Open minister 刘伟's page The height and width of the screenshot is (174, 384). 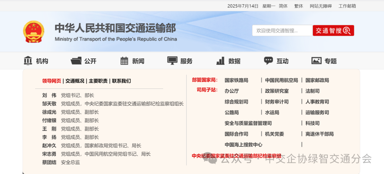point(49,95)
